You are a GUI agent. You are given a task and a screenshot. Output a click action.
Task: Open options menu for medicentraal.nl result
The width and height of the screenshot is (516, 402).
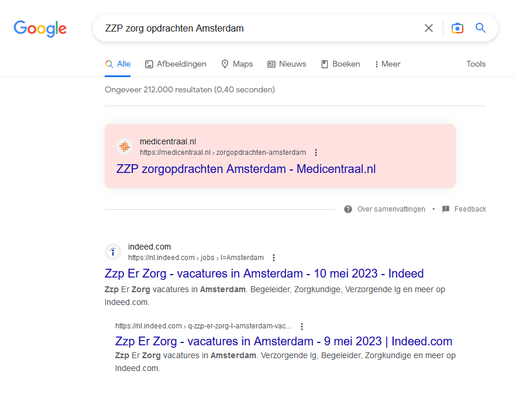(316, 153)
